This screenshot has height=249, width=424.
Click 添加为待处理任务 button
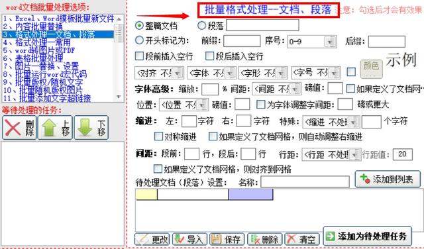pyautogui.click(x=367, y=236)
